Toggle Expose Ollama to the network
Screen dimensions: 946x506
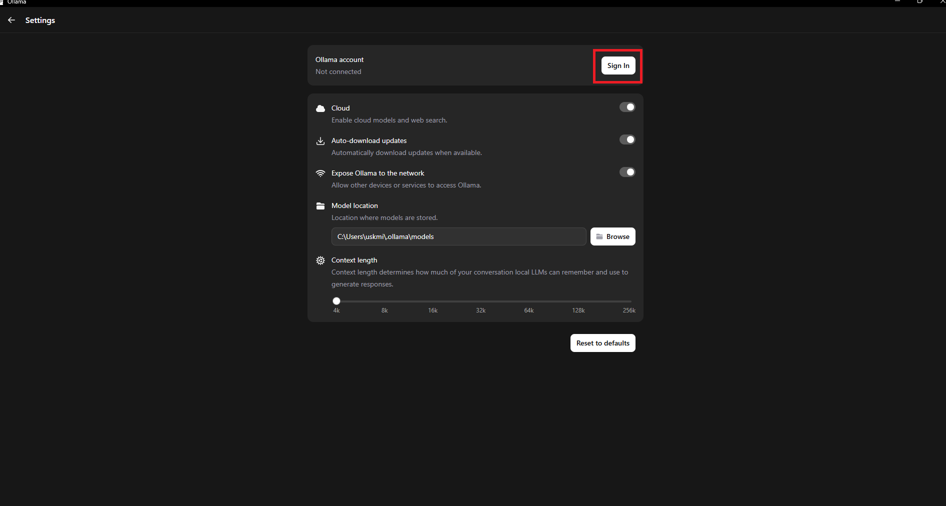[x=627, y=172]
